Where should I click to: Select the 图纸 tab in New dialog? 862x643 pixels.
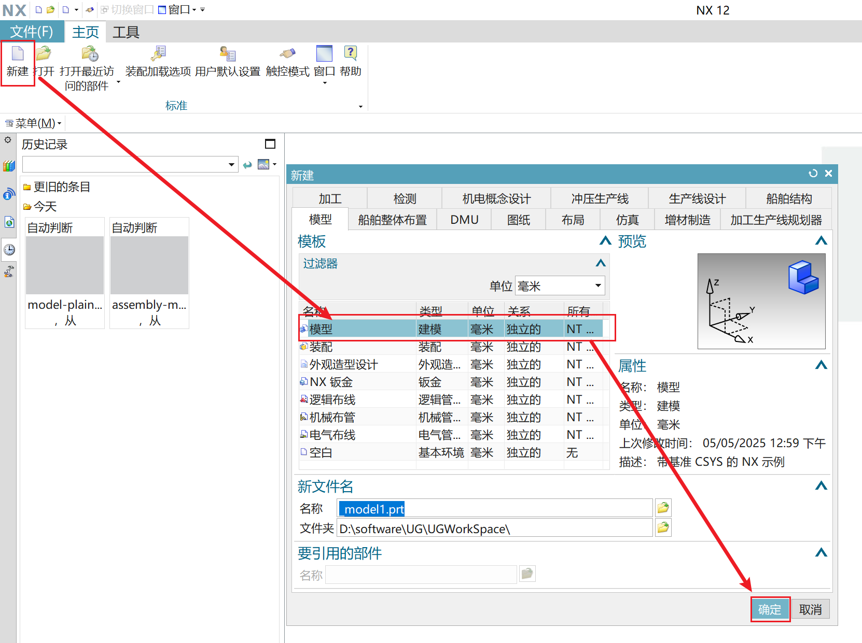[x=519, y=220]
